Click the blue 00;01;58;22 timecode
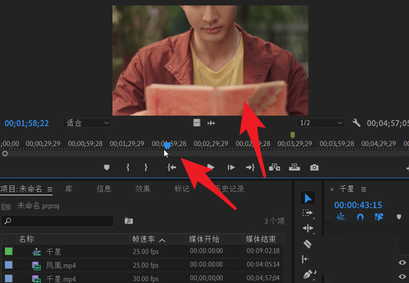The height and width of the screenshot is (283, 409). (x=27, y=123)
